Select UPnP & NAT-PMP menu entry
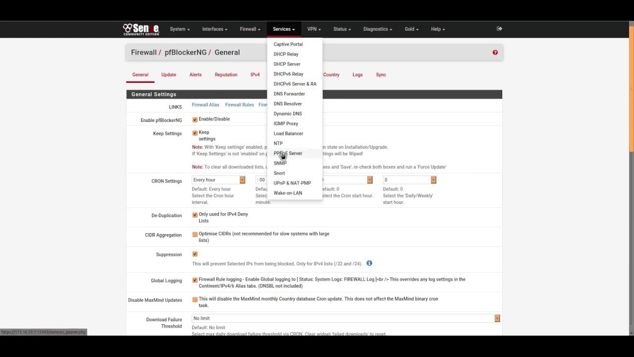Image resolution: width=634 pixels, height=357 pixels. pyautogui.click(x=292, y=183)
